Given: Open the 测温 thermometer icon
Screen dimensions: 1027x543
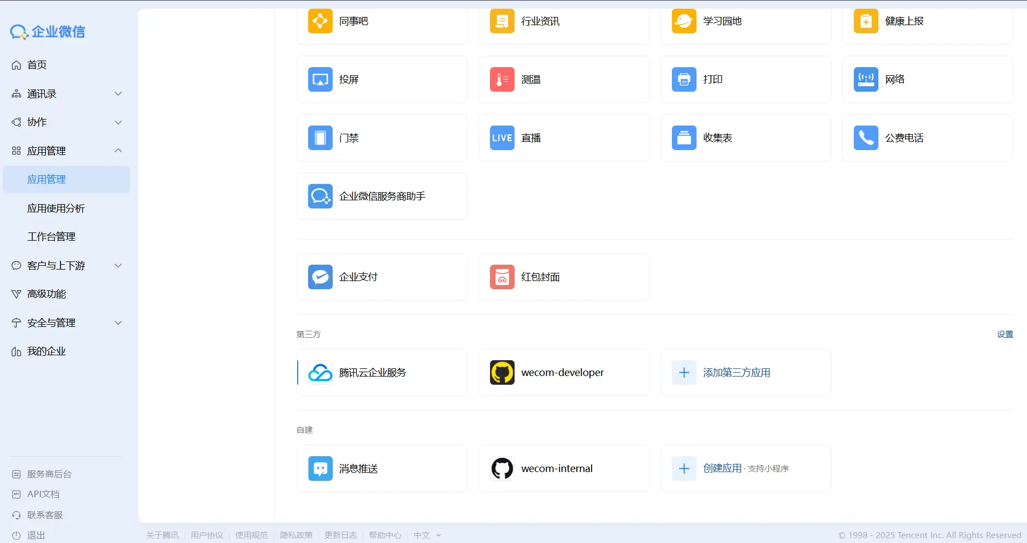Looking at the screenshot, I should (502, 80).
